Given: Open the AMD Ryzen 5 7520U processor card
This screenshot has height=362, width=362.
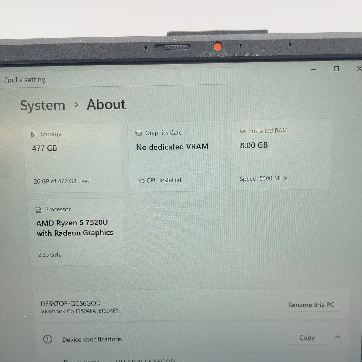Looking at the screenshot, I should [77, 232].
